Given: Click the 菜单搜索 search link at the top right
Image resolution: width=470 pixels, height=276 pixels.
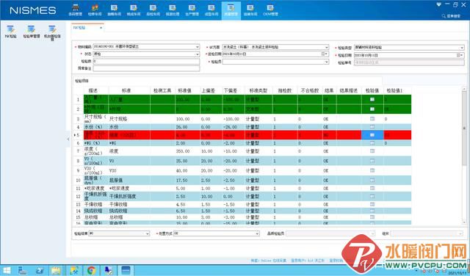Looking at the screenshot, I should pyautogui.click(x=452, y=16).
